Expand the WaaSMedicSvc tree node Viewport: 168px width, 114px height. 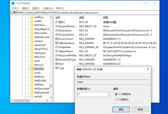(28, 29)
